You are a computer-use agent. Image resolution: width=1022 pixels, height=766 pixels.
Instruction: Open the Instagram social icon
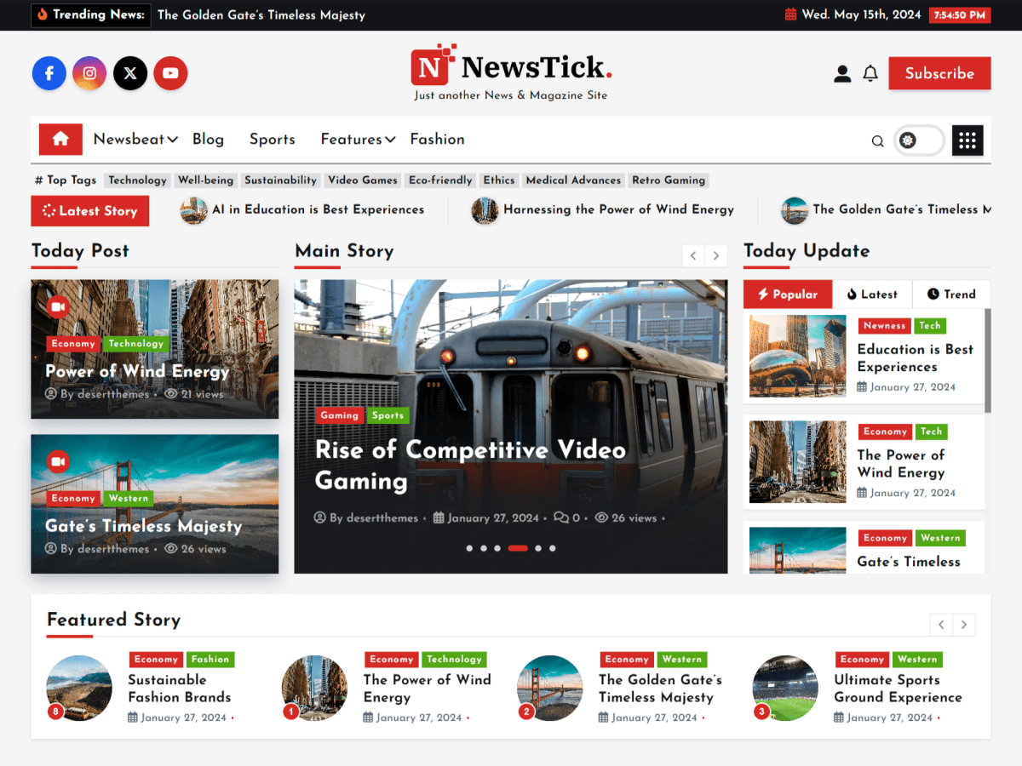(89, 73)
